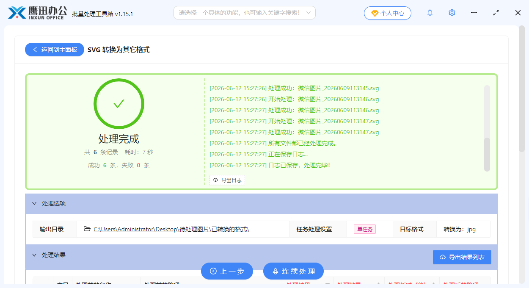Click log entry 处理成功 微信图片_20260609113147.svg
Viewport: 529px width, 288px height.
294,132
